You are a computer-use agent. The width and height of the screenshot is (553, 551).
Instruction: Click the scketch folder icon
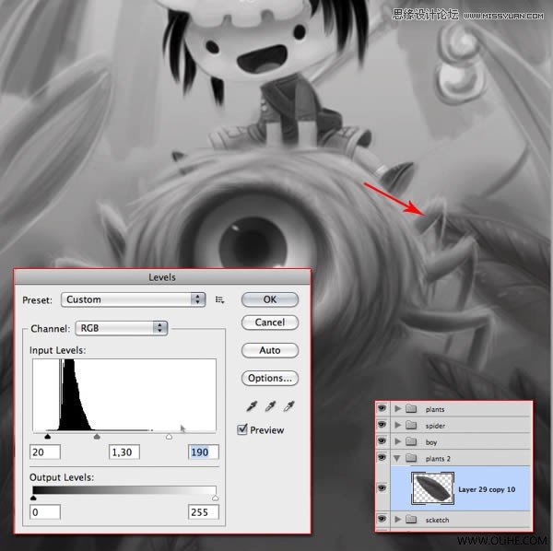(x=411, y=520)
